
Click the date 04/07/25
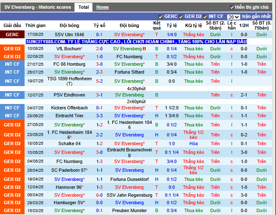35,108
